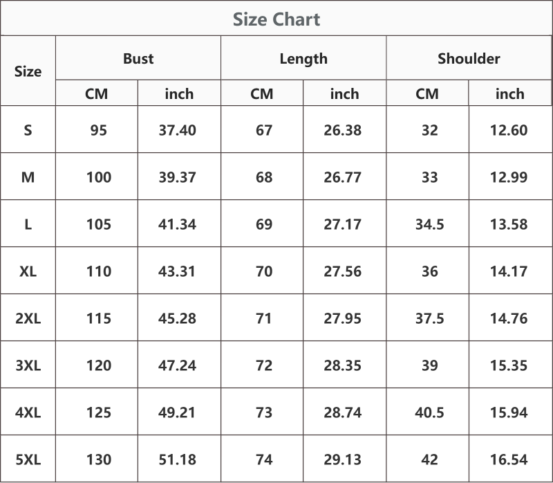Click length value 72 for 3XL

pyautogui.click(x=264, y=365)
